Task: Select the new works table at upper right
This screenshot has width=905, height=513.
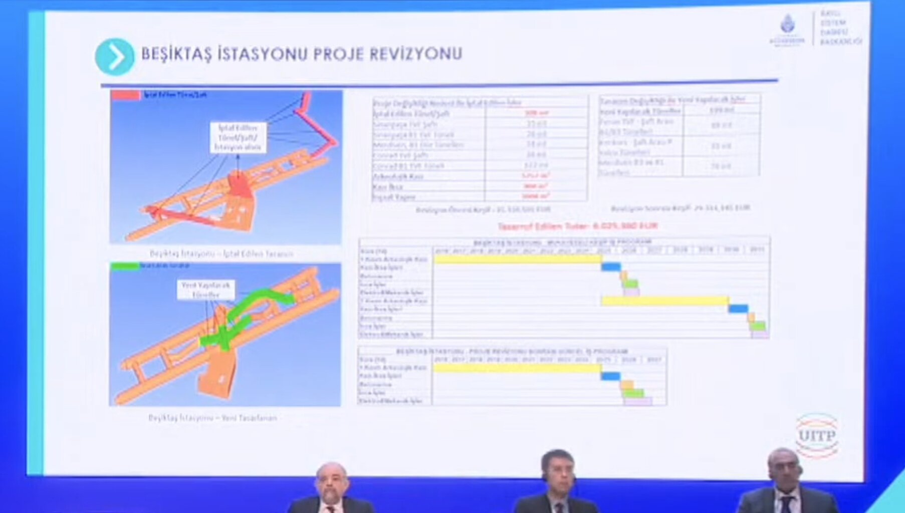Action: pyautogui.click(x=679, y=135)
